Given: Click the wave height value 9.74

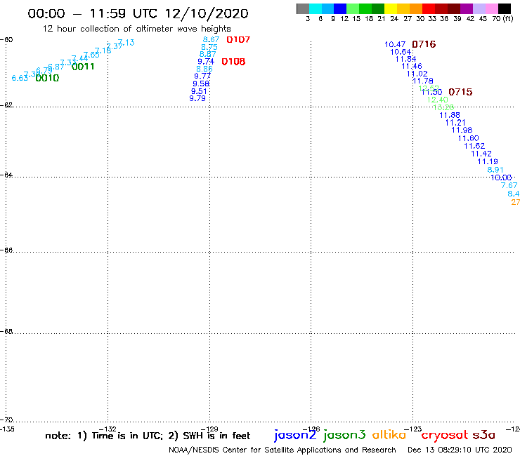Looking at the screenshot, I should pyautogui.click(x=206, y=62).
